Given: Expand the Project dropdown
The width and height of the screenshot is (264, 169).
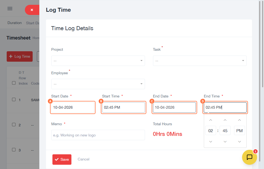Looking at the screenshot, I should 98,61.
